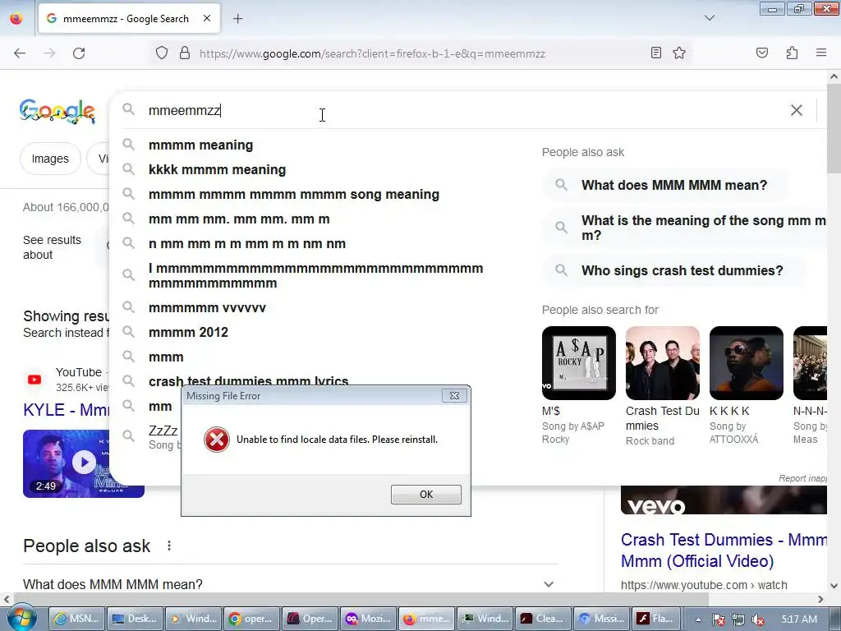
Task: Click the forward navigation arrow
Action: [x=49, y=53]
